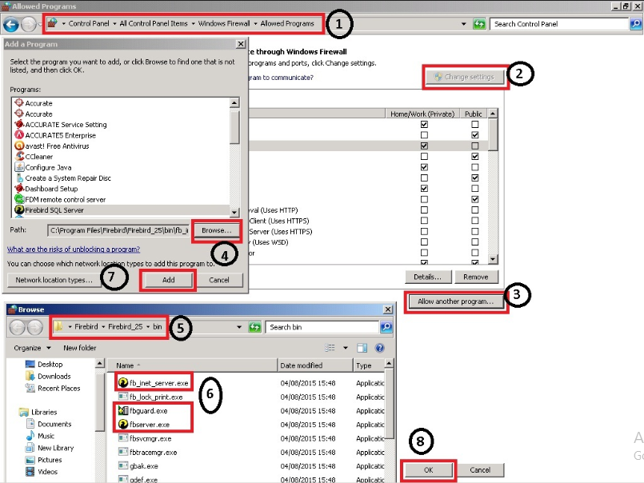The image size is (644, 483).
Task: Click New folder in the Browse toolbar
Action: point(80,348)
